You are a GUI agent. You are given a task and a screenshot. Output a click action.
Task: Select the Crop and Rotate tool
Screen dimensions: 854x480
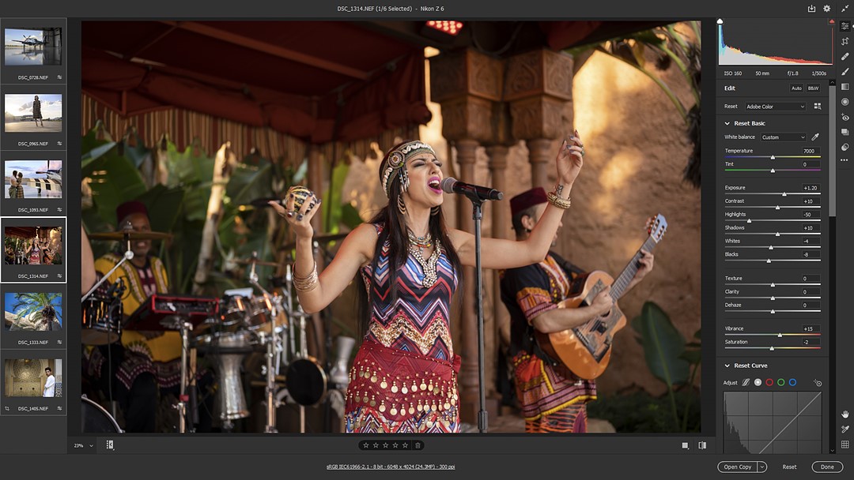point(845,41)
